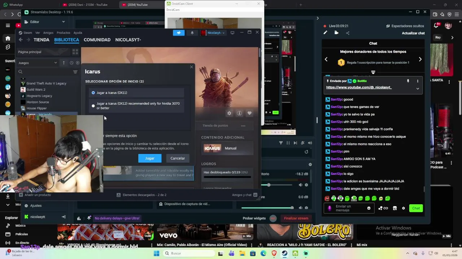Click the refresh icon in Streamlabs panel
The image size is (462, 259).
(306, 152)
